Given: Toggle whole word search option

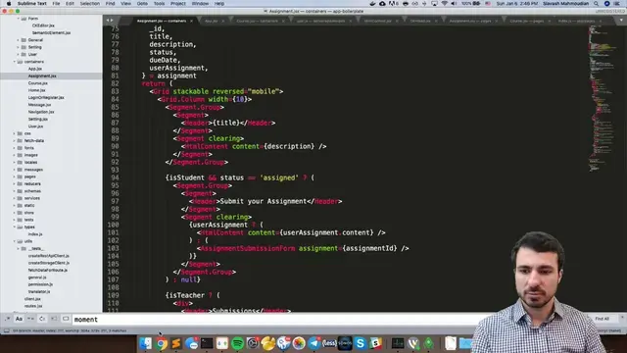Looking at the screenshot, I should pyautogui.click(x=30, y=319).
